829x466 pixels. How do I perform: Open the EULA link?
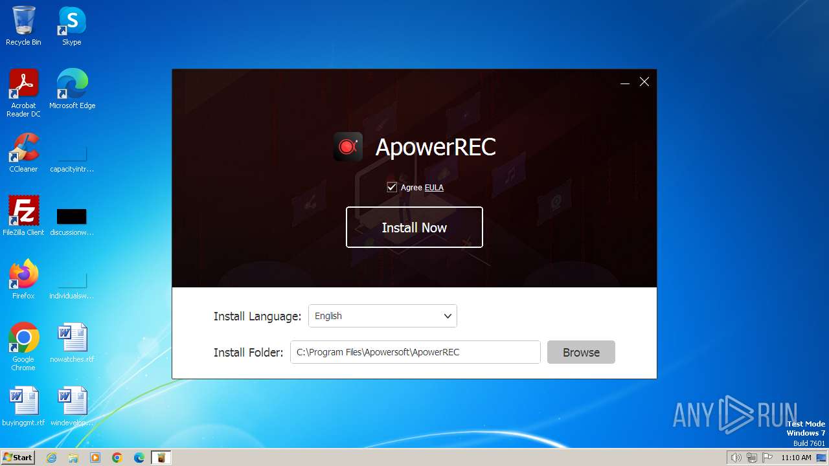(x=434, y=188)
